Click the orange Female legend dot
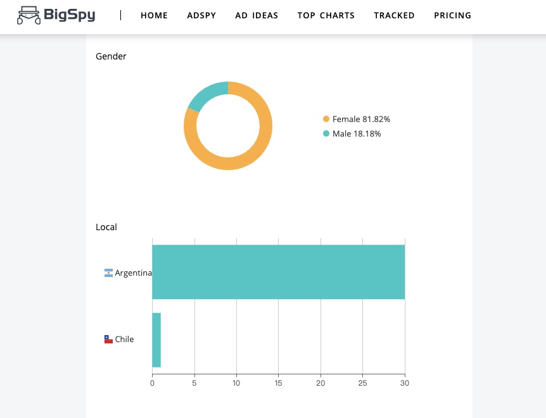Image resolution: width=546 pixels, height=418 pixels. point(326,119)
